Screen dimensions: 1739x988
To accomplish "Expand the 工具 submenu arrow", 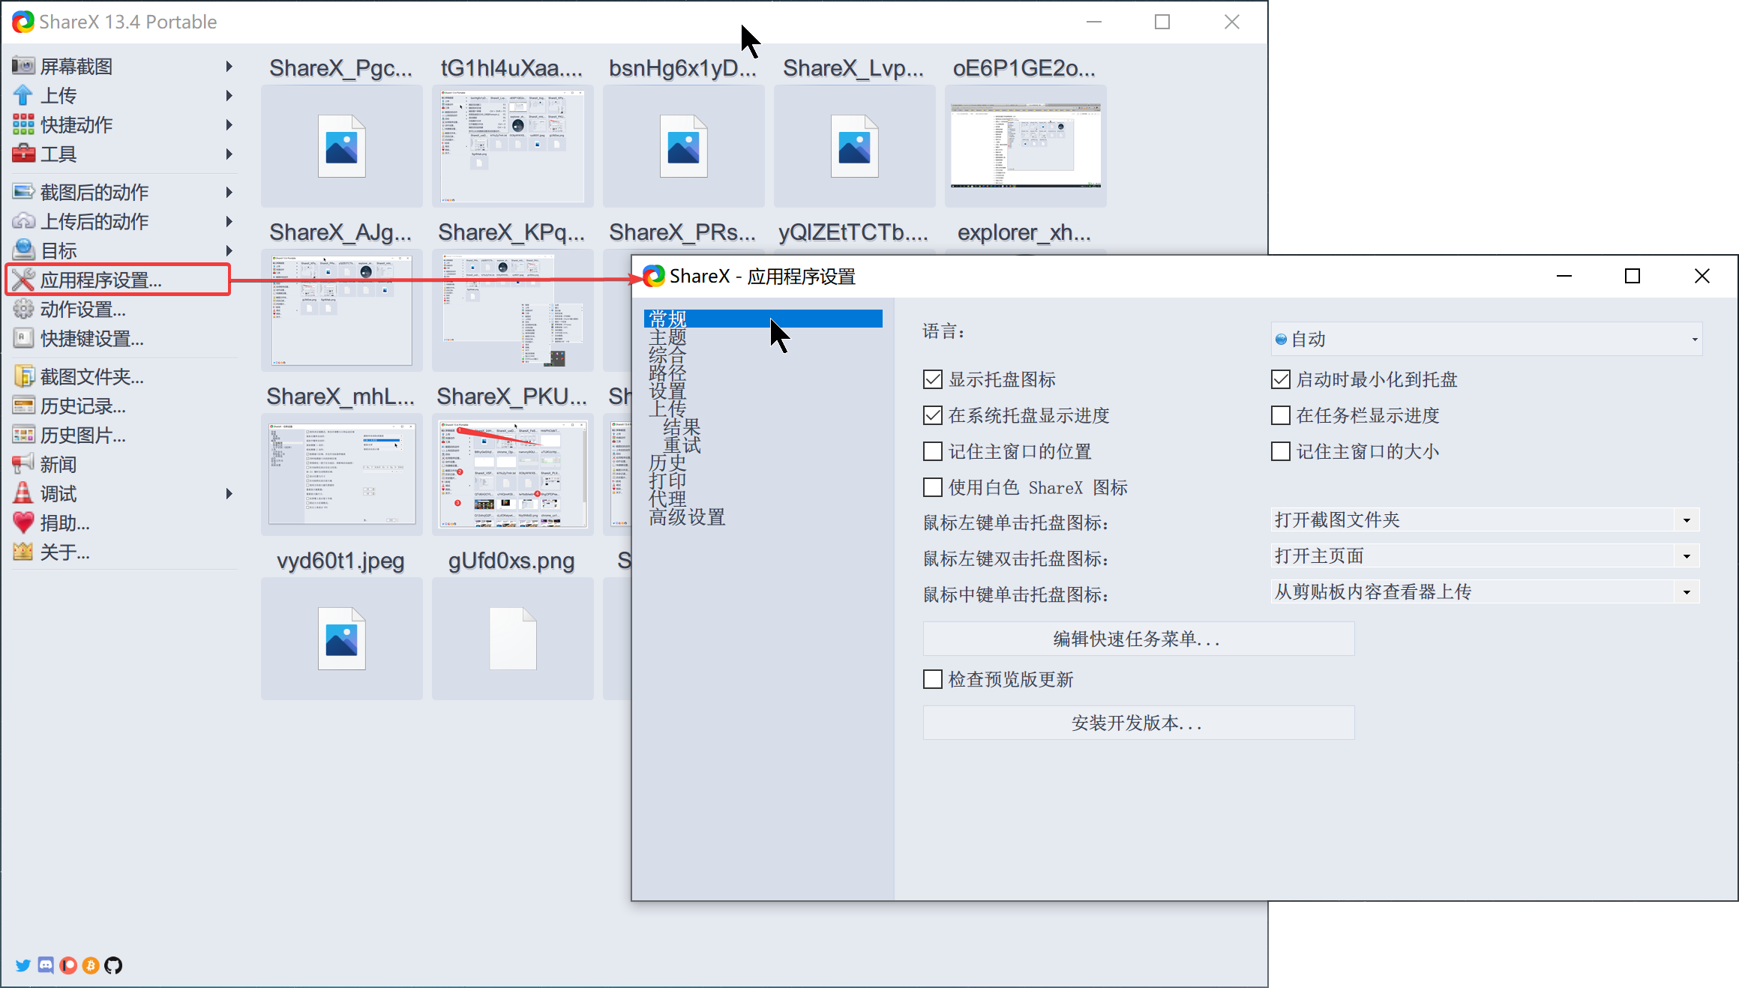I will 229,154.
